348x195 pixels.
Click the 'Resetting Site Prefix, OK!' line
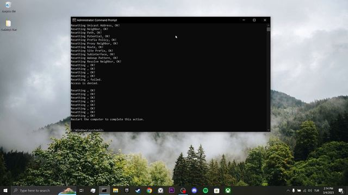[x=92, y=50]
